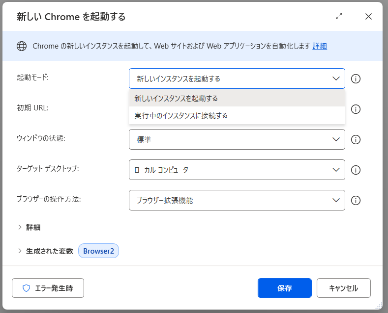Close the 新しい Chrome を起動する dialog

[368, 16]
